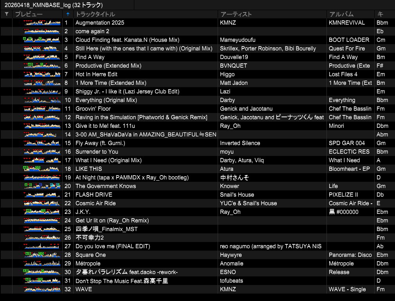
Task: Click artist Skrillex, Porter Robinson, Bibi Bourelly
Action: [x=268, y=48]
